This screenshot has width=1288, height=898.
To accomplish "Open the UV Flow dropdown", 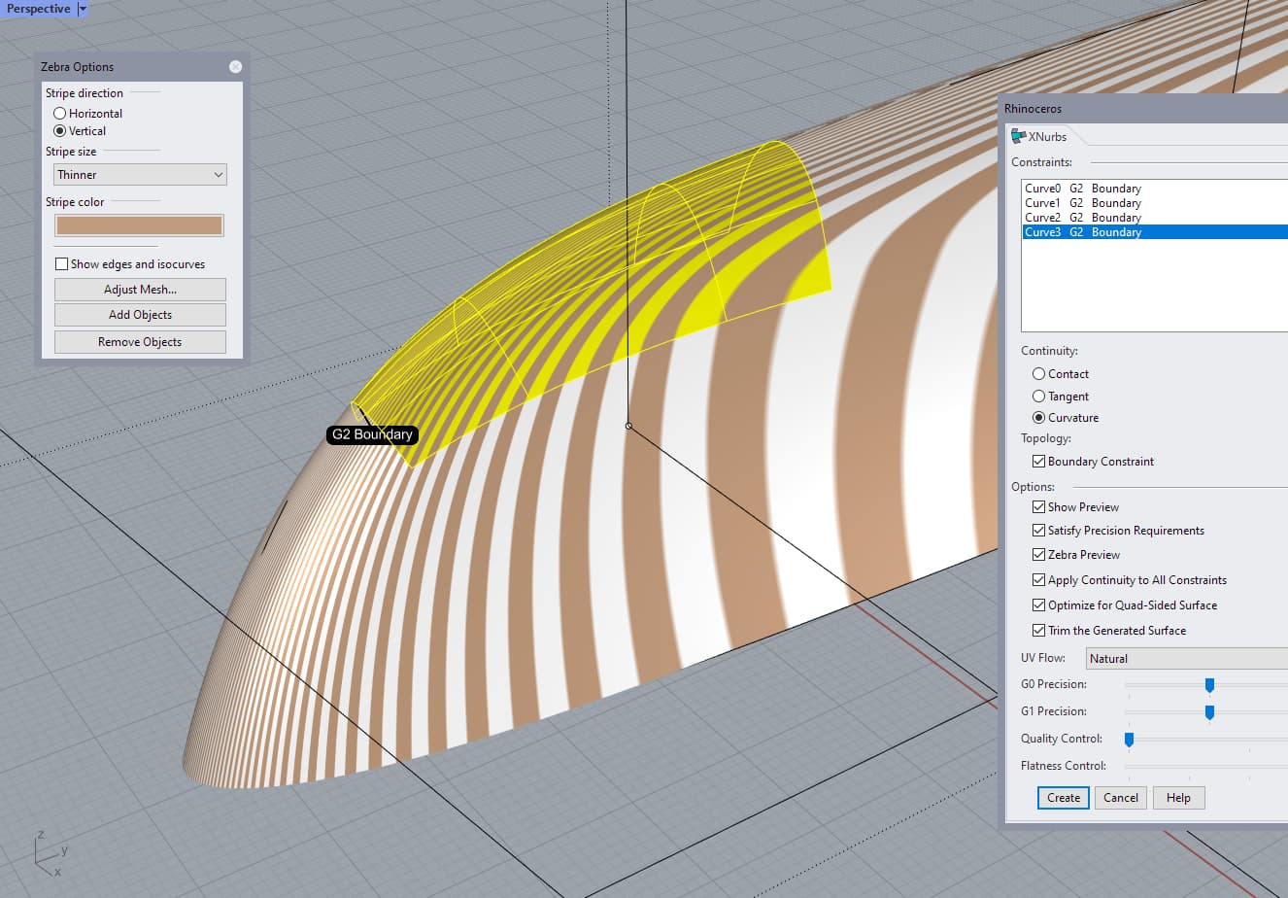I will click(x=1187, y=659).
